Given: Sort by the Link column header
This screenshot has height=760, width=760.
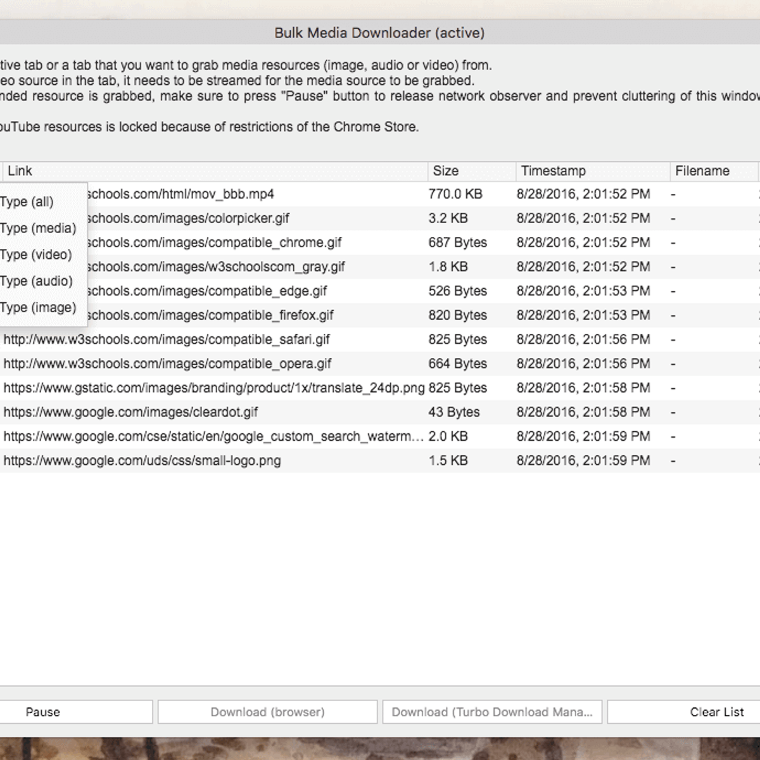Looking at the screenshot, I should point(215,171).
